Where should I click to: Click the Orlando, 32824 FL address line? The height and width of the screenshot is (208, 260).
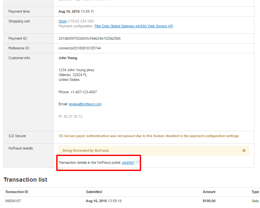coord(73,75)
